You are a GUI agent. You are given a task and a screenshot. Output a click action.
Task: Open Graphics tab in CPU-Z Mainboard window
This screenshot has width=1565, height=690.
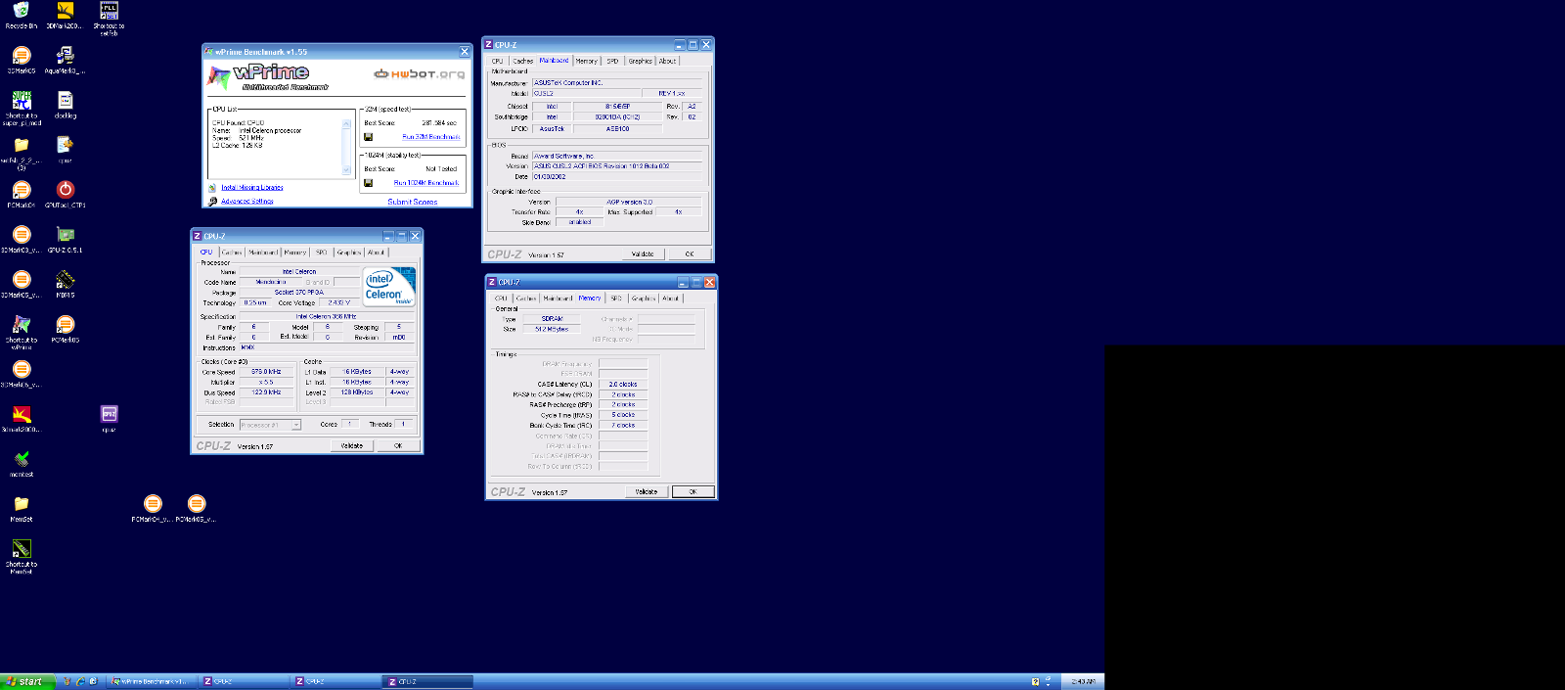(x=641, y=61)
